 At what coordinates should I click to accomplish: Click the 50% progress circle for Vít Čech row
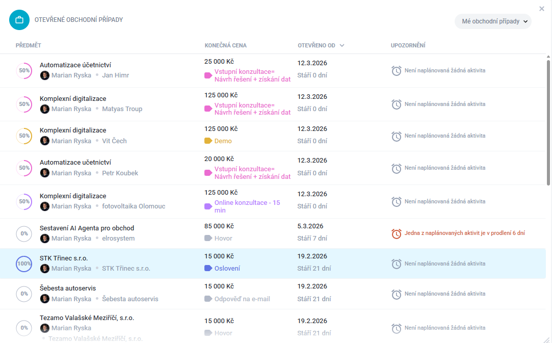click(x=24, y=136)
